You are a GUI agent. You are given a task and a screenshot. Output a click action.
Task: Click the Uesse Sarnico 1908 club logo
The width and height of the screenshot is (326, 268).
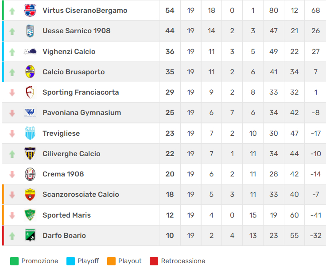(x=30, y=31)
